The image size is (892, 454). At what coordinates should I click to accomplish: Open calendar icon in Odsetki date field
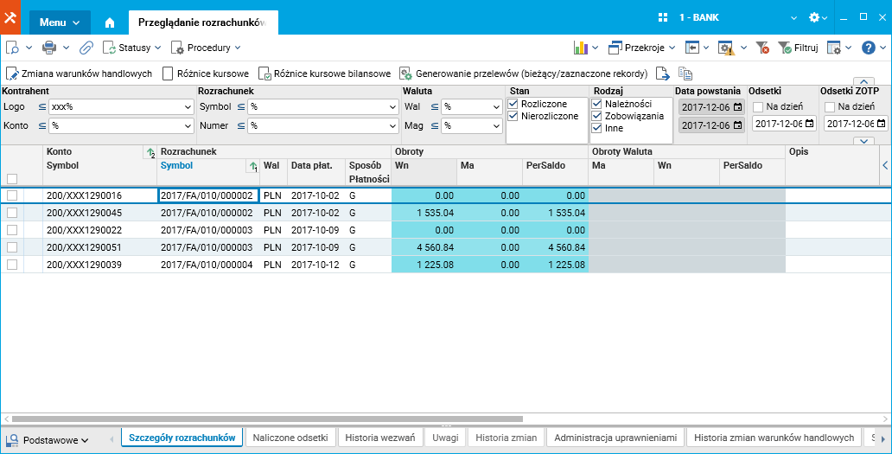coord(810,124)
